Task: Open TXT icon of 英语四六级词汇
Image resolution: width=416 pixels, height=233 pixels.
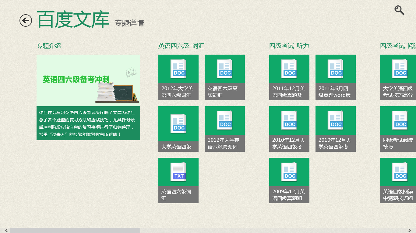Action: click(178, 172)
